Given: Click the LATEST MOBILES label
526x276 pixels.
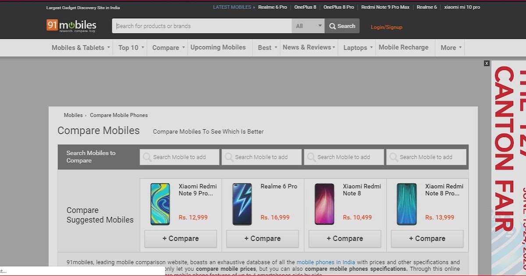Looking at the screenshot, I should (x=232, y=7).
